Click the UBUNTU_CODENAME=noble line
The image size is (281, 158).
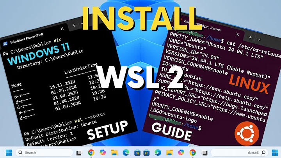click(182, 111)
